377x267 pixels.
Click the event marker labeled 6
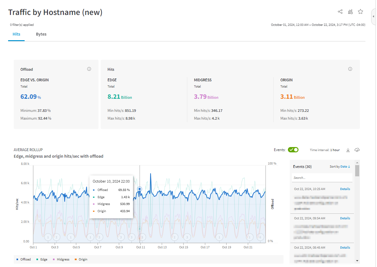260,237
